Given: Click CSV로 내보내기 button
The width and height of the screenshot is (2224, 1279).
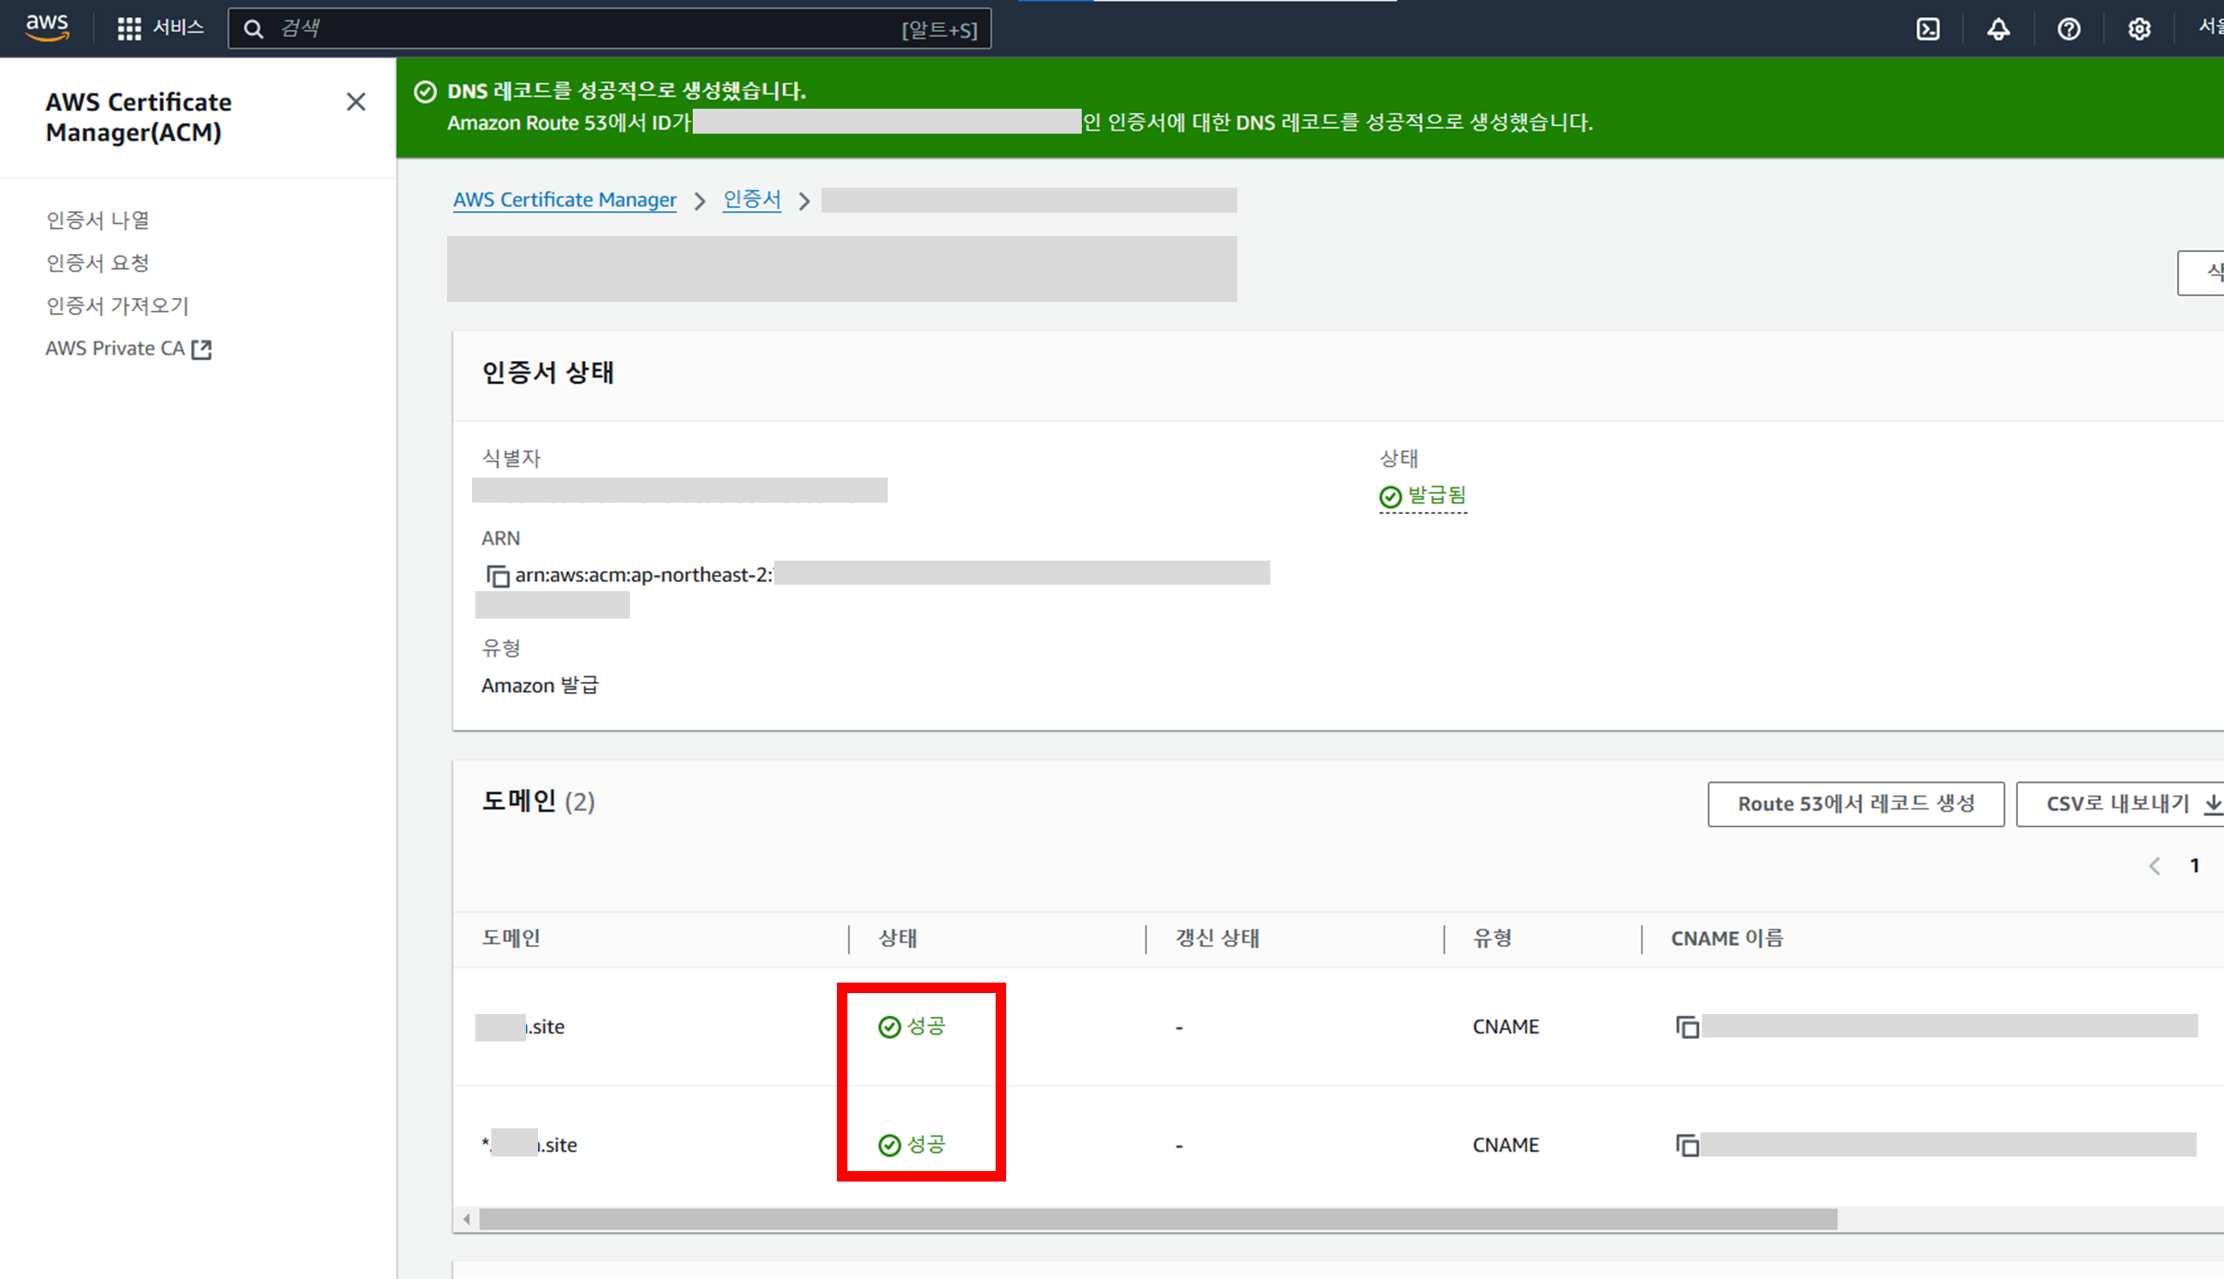Looking at the screenshot, I should (2120, 804).
